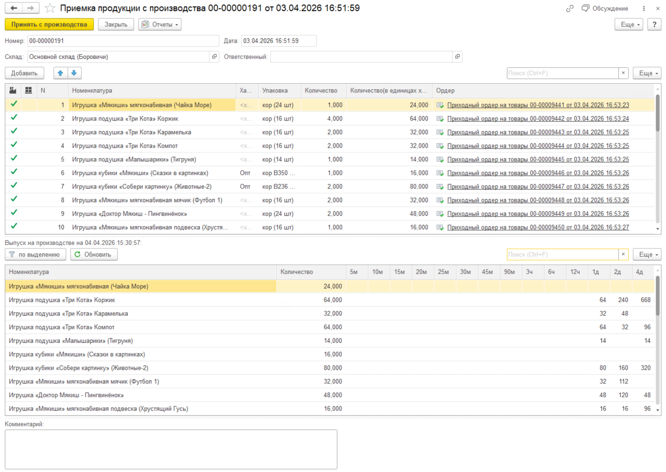Open order link 00-00009445
The width and height of the screenshot is (666, 472).
pyautogui.click(x=538, y=160)
